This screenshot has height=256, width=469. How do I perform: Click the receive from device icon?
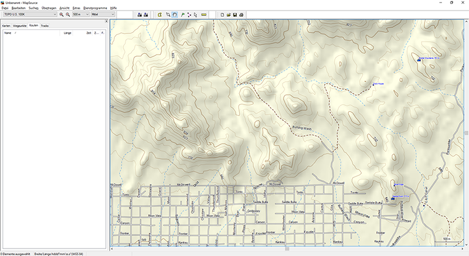[x=146, y=15]
